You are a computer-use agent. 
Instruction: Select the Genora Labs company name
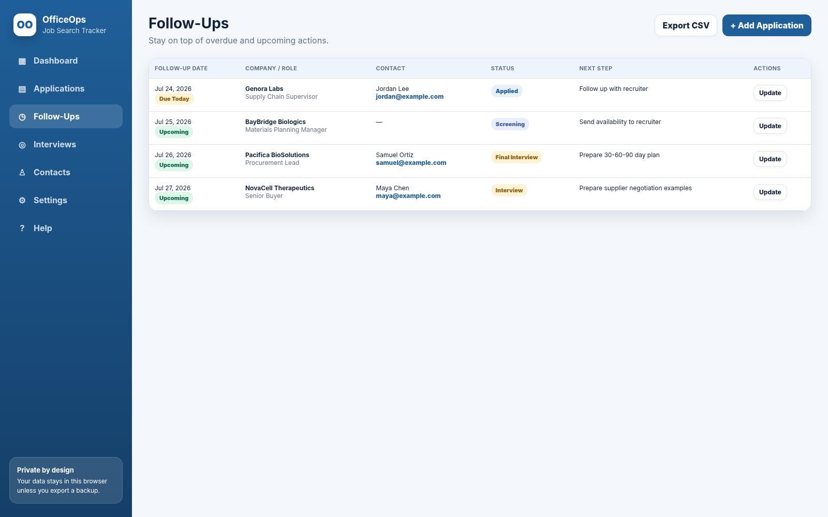(264, 89)
